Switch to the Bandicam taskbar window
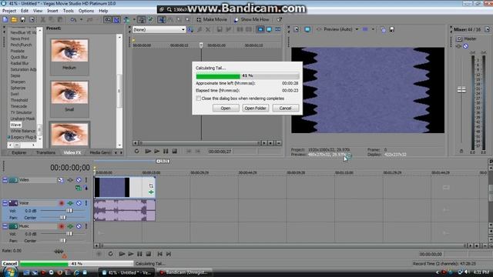Image resolution: width=493 pixels, height=277 pixels. pos(185,272)
